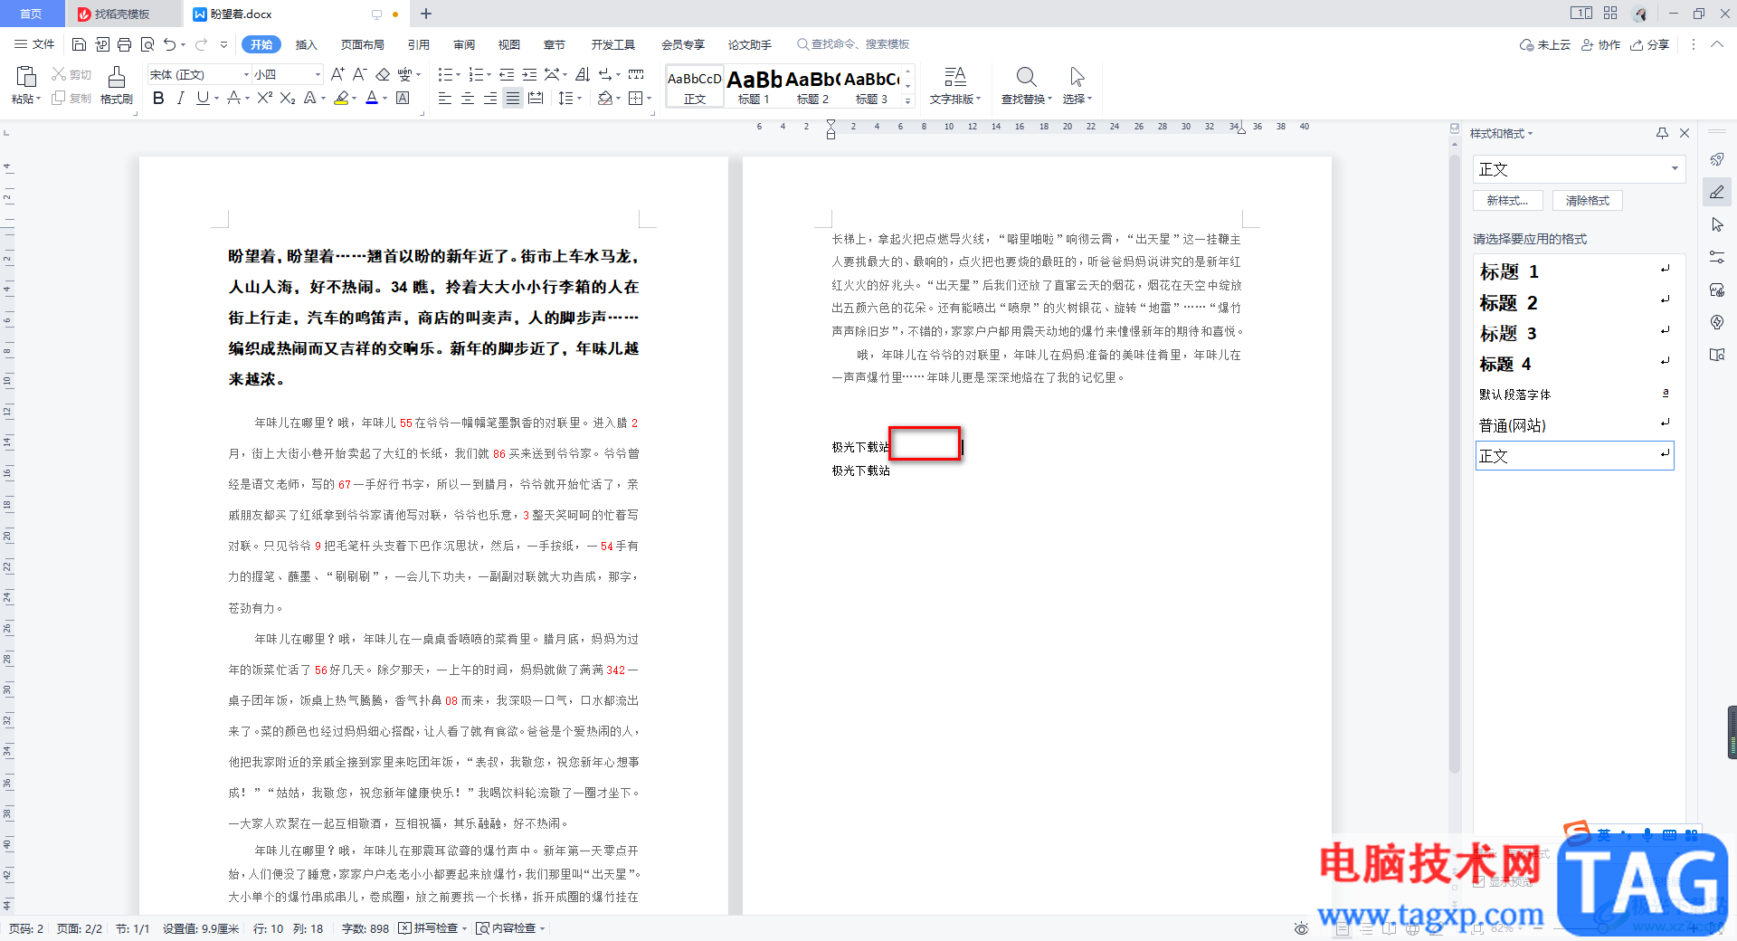
Task: Click the font color A swatch
Action: pyautogui.click(x=372, y=98)
